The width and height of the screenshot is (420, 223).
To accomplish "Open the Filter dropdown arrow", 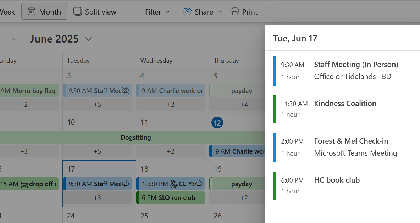I will 168,12.
